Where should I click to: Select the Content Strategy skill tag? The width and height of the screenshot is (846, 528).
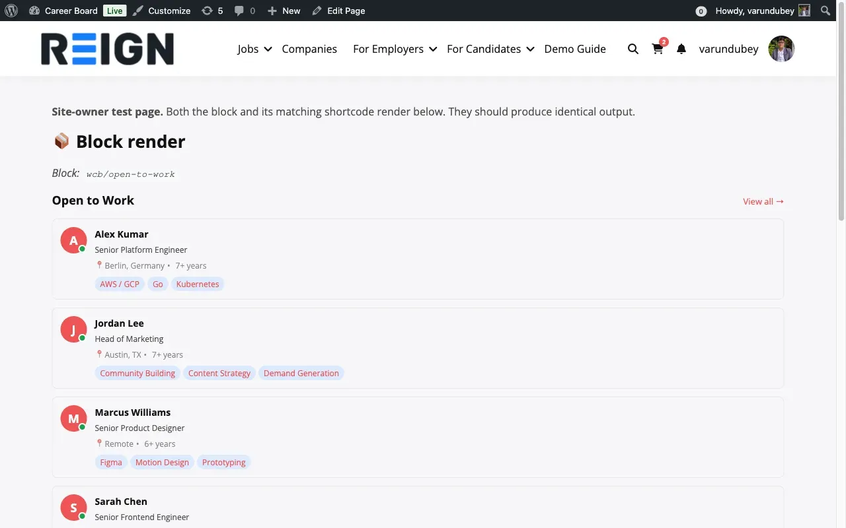(219, 373)
